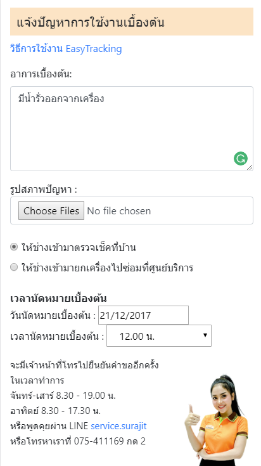This screenshot has width=261, height=466.
Task: Click the arrow of the time dropdown
Action: (205, 335)
